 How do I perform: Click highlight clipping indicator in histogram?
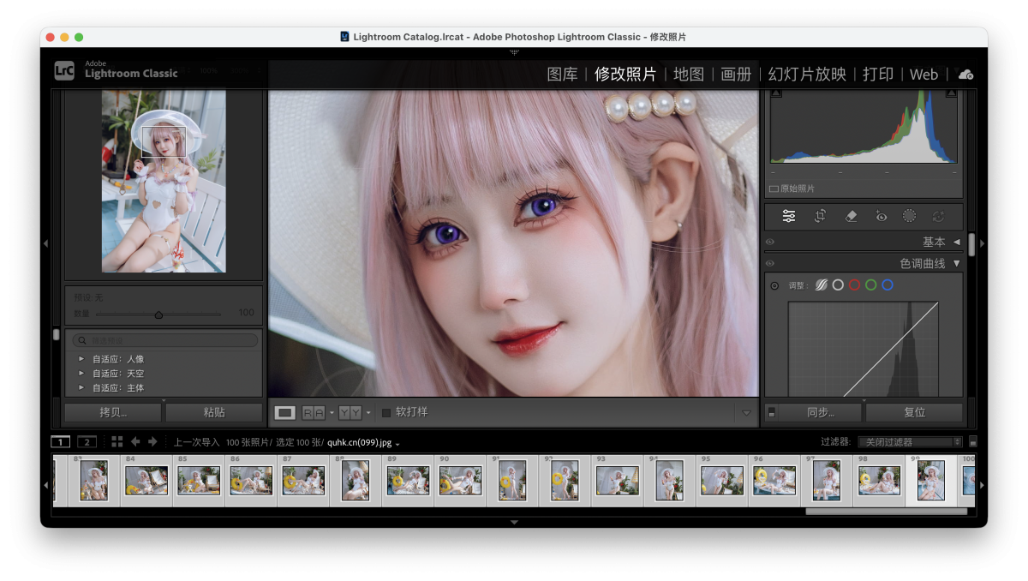(951, 93)
